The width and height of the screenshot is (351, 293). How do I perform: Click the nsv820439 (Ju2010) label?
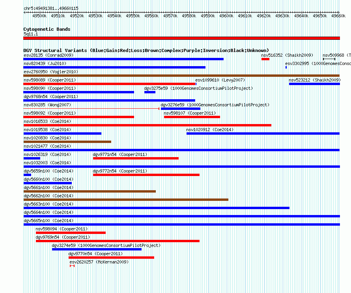[45, 63]
